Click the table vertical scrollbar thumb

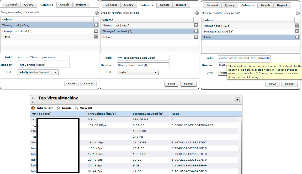tap(240, 150)
